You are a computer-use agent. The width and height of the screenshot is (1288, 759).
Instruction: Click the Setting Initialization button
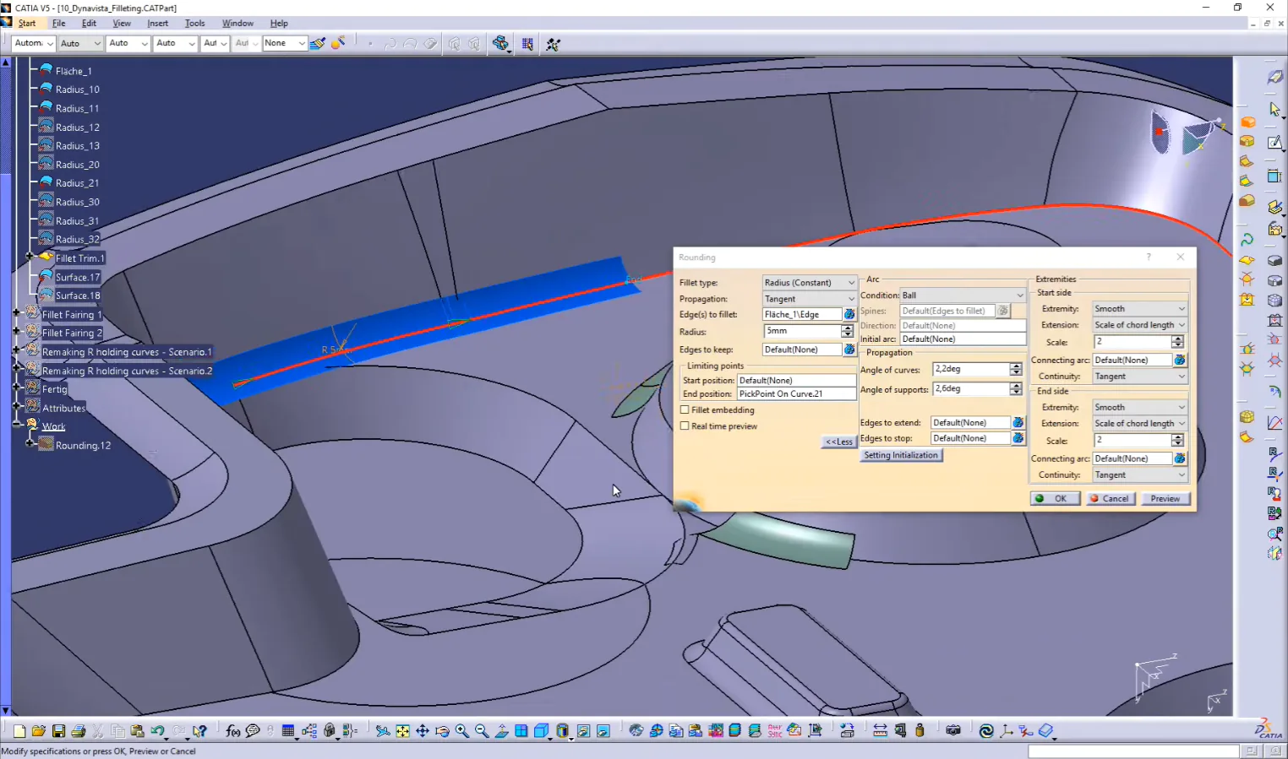[x=901, y=455]
